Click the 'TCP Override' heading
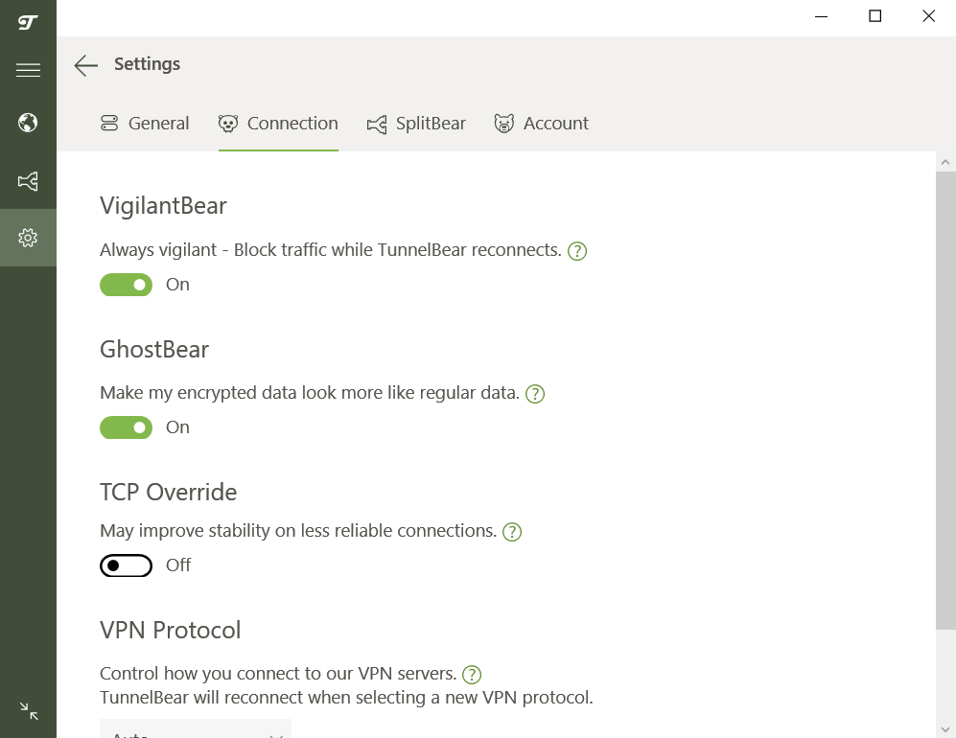This screenshot has height=738, width=956. (x=168, y=492)
